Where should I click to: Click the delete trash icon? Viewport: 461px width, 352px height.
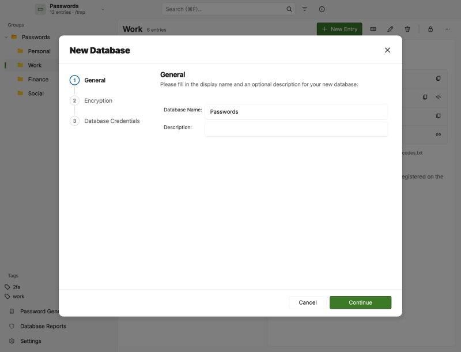click(407, 29)
